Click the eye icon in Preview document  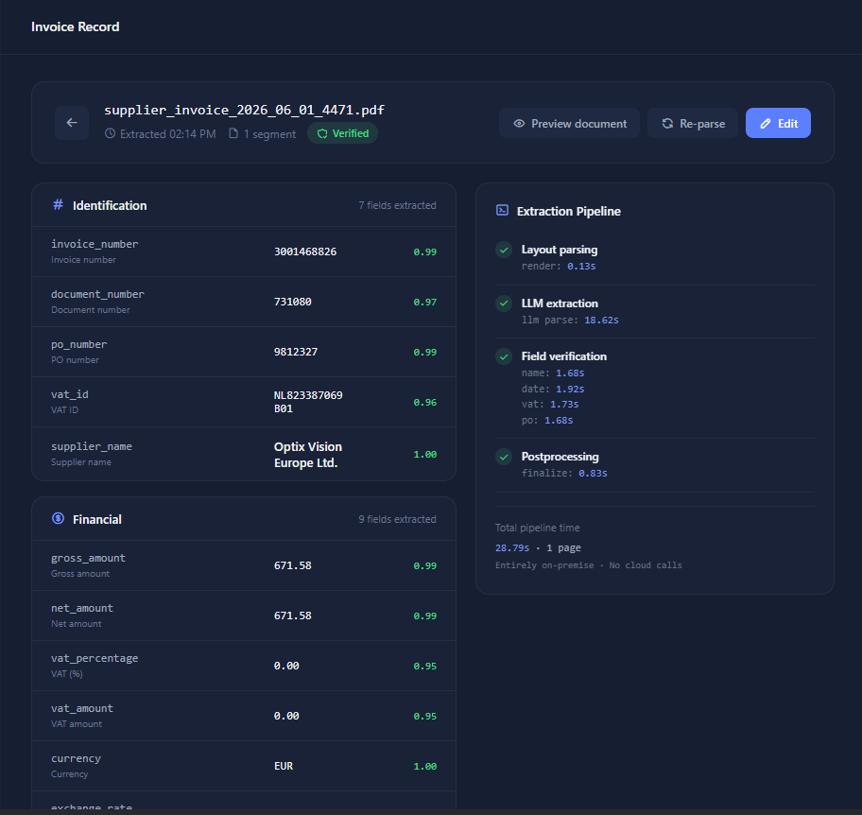point(519,123)
